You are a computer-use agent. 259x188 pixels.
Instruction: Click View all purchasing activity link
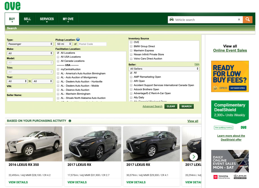[x=193, y=121]
